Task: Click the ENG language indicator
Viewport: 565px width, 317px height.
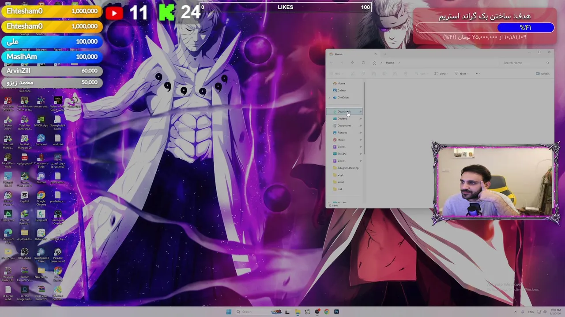Action: click(531, 312)
